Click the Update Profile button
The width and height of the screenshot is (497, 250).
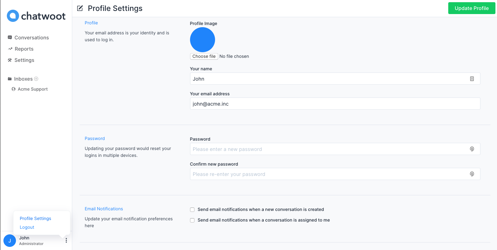(472, 8)
